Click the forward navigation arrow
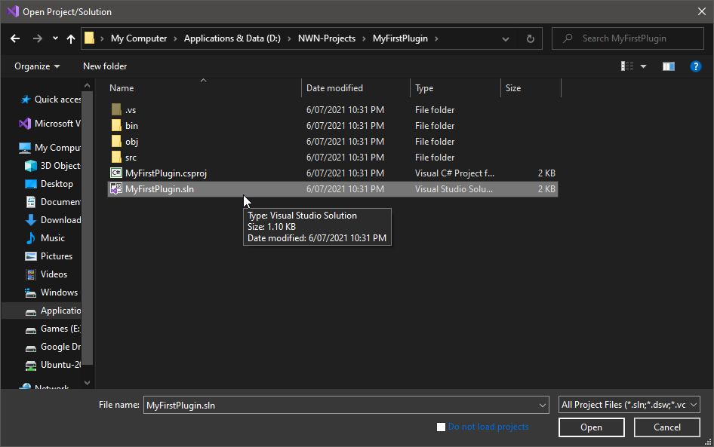The width and height of the screenshot is (714, 447). click(37, 38)
